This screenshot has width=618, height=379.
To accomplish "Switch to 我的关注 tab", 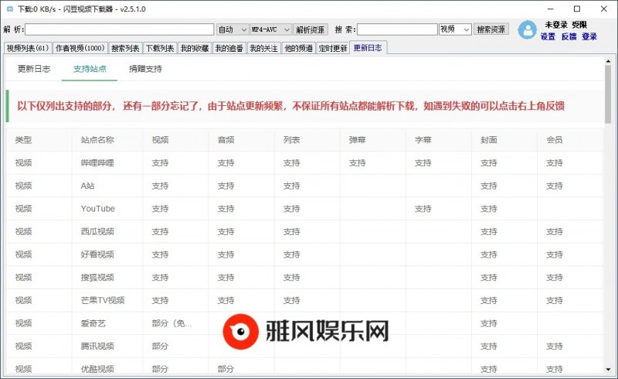I will [x=263, y=48].
